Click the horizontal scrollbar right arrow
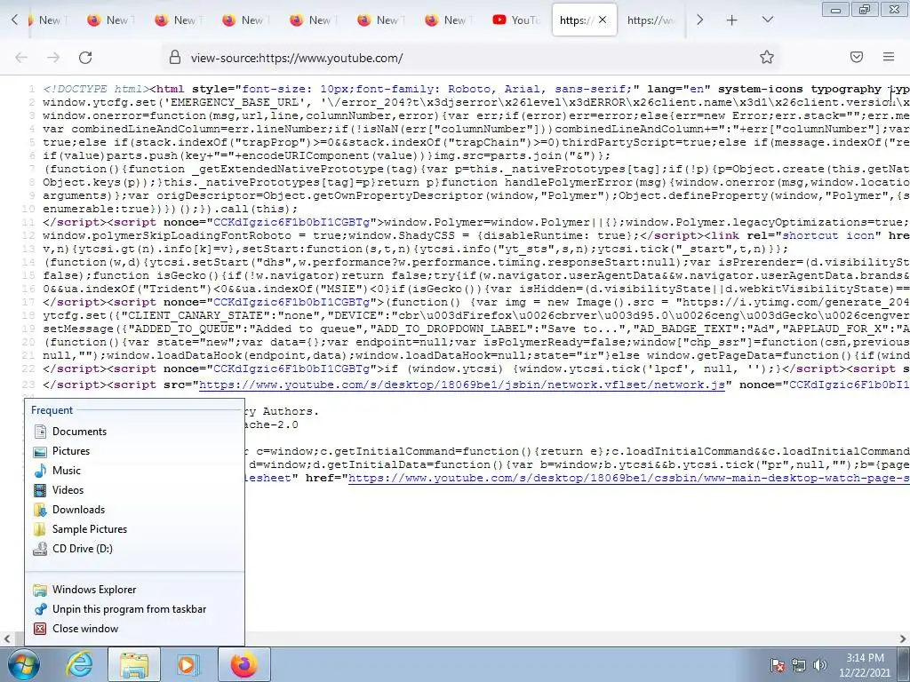910x682 pixels. point(903,639)
